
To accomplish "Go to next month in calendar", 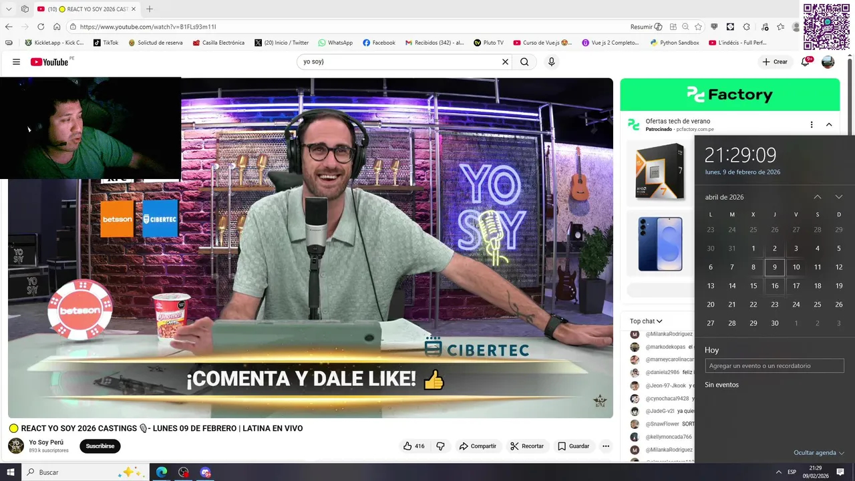I will point(839,197).
